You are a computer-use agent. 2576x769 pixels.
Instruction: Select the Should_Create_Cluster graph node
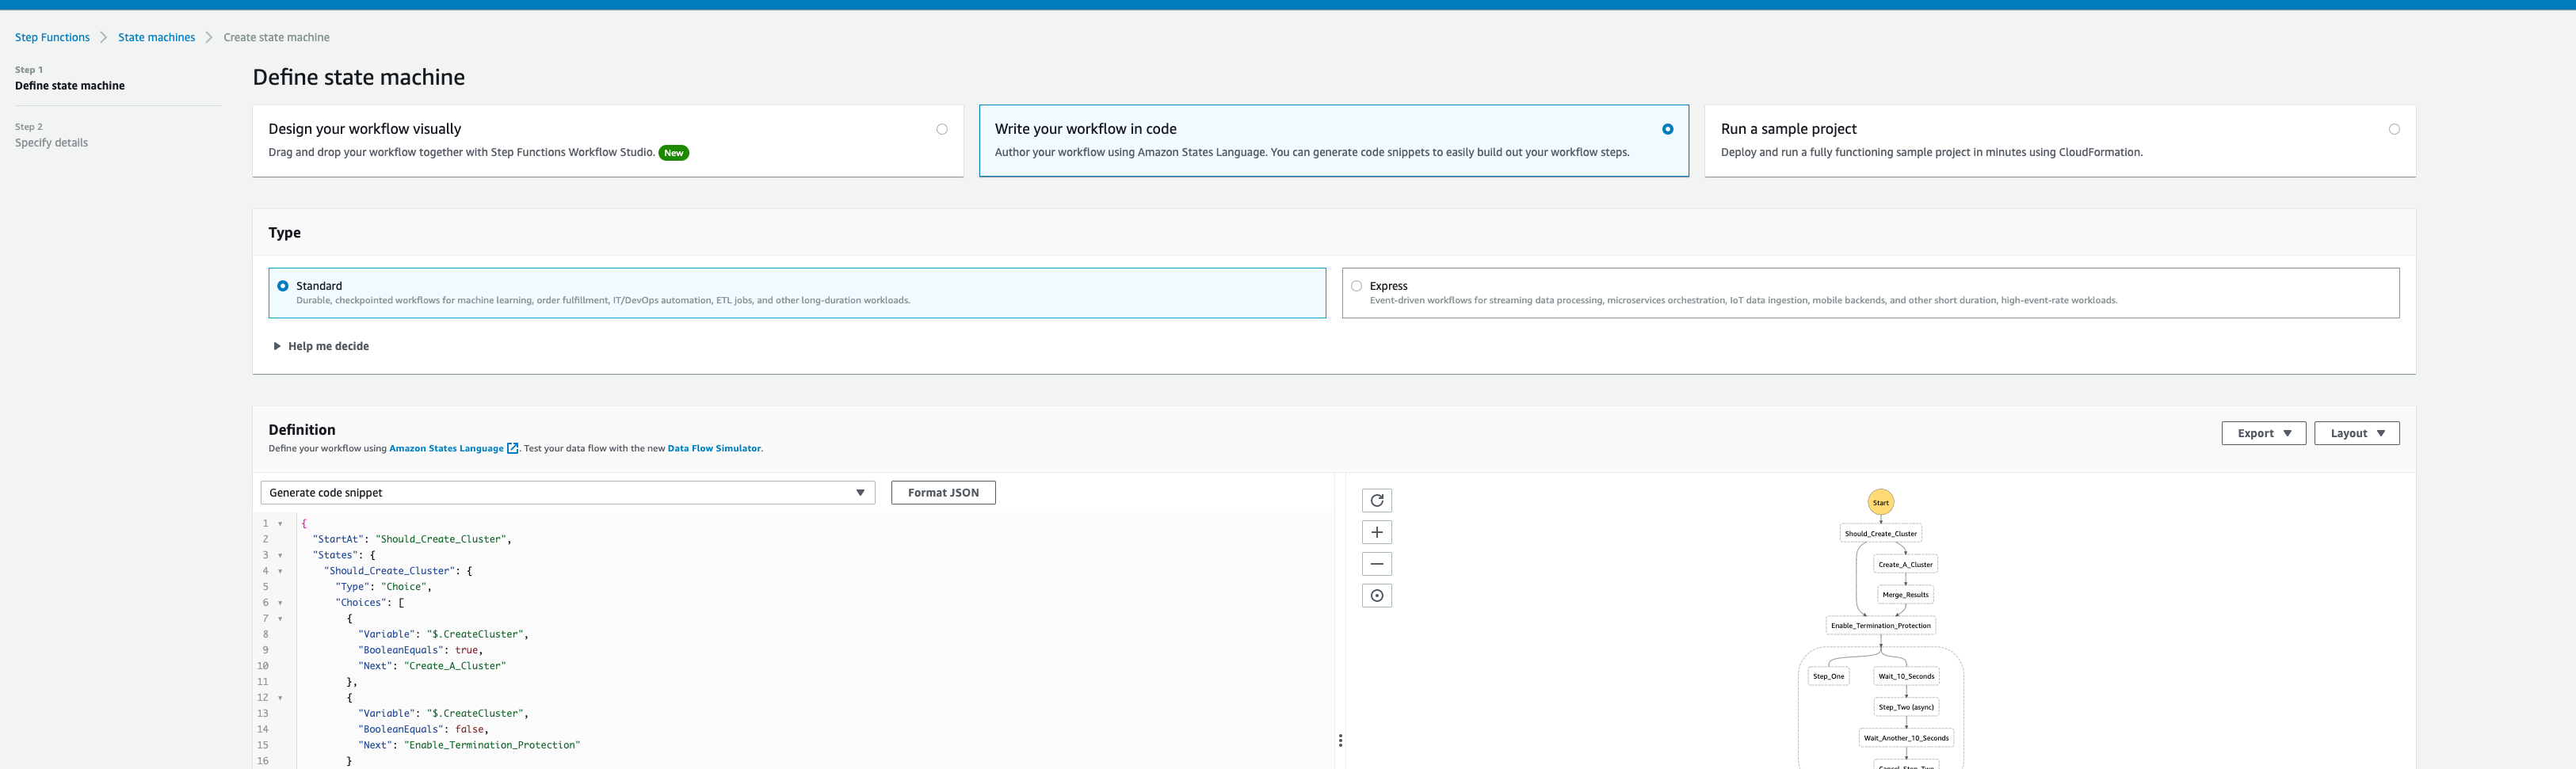tap(1880, 533)
